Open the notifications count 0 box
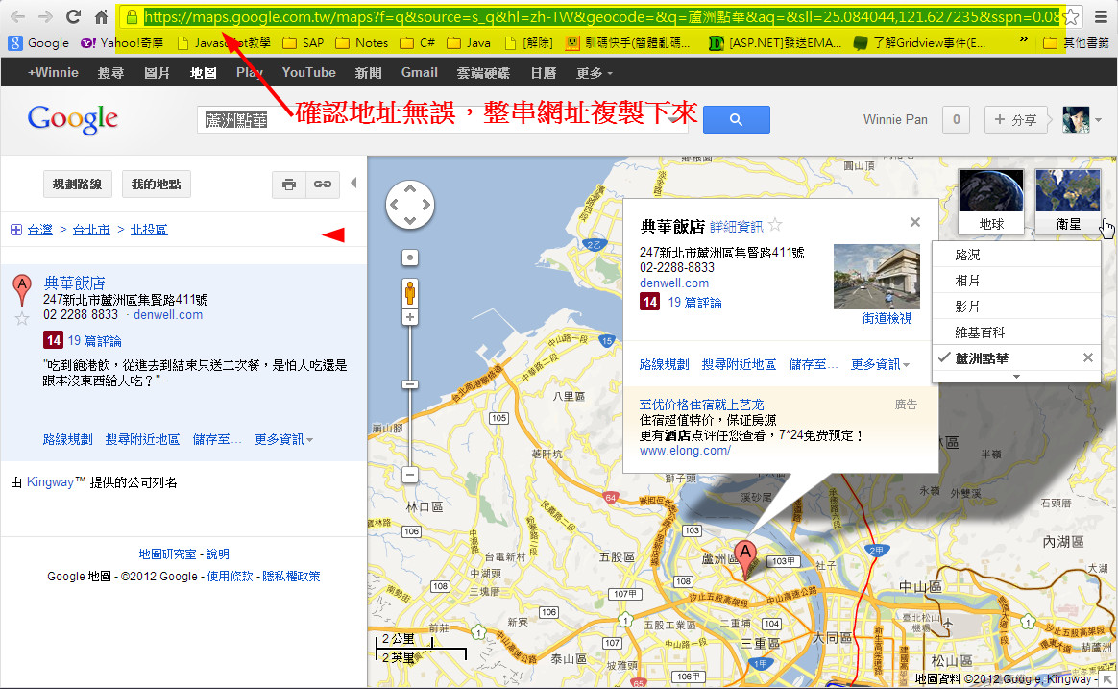 click(956, 120)
